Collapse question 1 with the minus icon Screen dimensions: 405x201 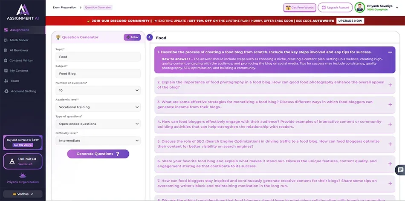[390, 52]
